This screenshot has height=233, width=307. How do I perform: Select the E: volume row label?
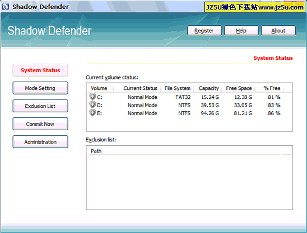pos(100,113)
